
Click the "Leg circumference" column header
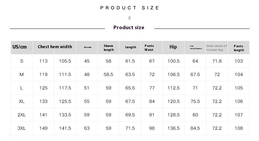point(196,48)
